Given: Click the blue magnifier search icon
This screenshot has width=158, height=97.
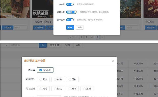Looking at the screenshot, I should [x=43, y=45].
